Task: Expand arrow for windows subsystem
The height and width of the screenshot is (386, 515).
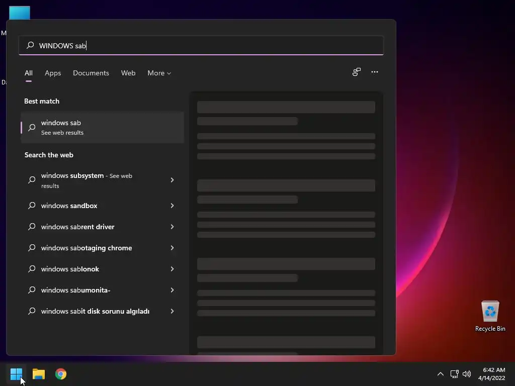Action: (172, 180)
